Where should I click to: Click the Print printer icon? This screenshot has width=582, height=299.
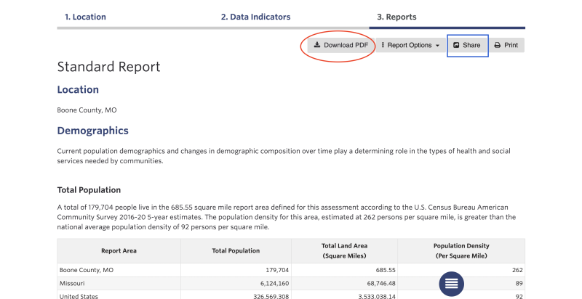point(498,45)
